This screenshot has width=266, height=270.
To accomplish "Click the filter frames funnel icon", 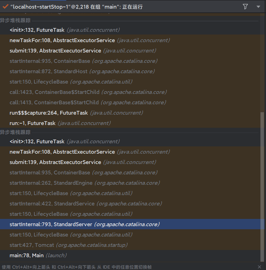I will [x=245, y=7].
